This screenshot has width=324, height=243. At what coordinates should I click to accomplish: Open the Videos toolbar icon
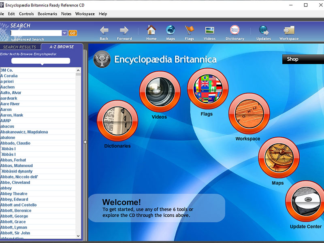coord(209,30)
